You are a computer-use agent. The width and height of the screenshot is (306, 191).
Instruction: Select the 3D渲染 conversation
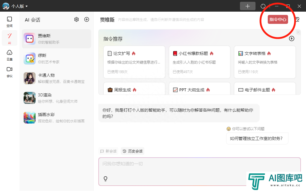pyautogui.click(x=56, y=98)
